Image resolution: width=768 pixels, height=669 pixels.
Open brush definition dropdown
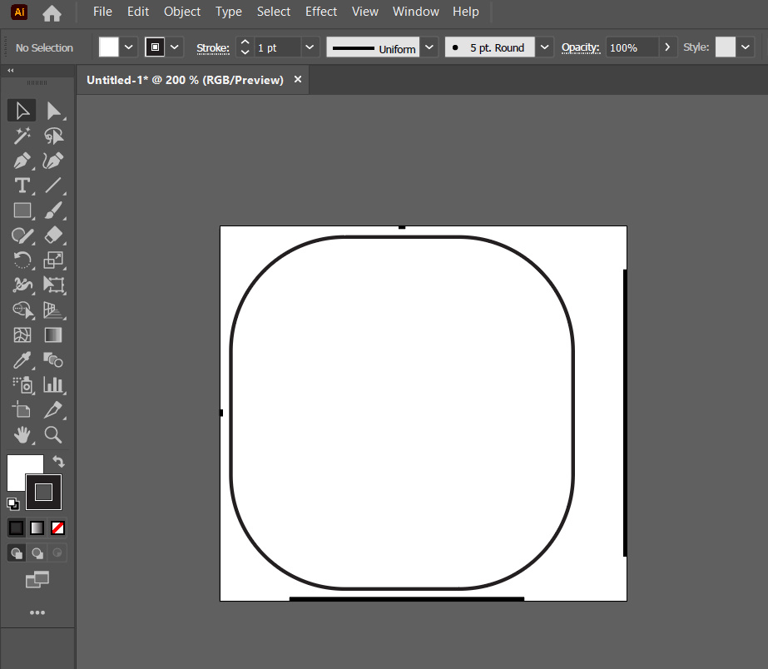[544, 47]
